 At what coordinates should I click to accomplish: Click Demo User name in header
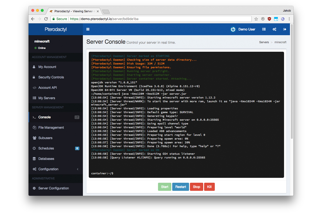pyautogui.click(x=247, y=29)
